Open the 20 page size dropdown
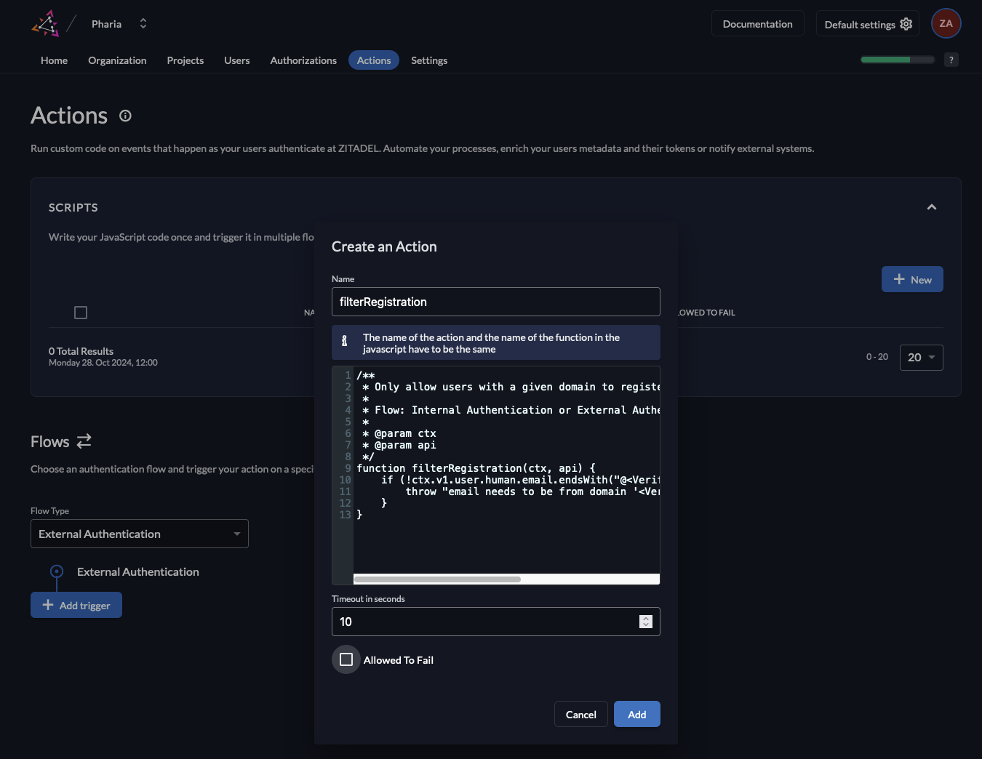This screenshot has width=982, height=759. click(x=921, y=358)
